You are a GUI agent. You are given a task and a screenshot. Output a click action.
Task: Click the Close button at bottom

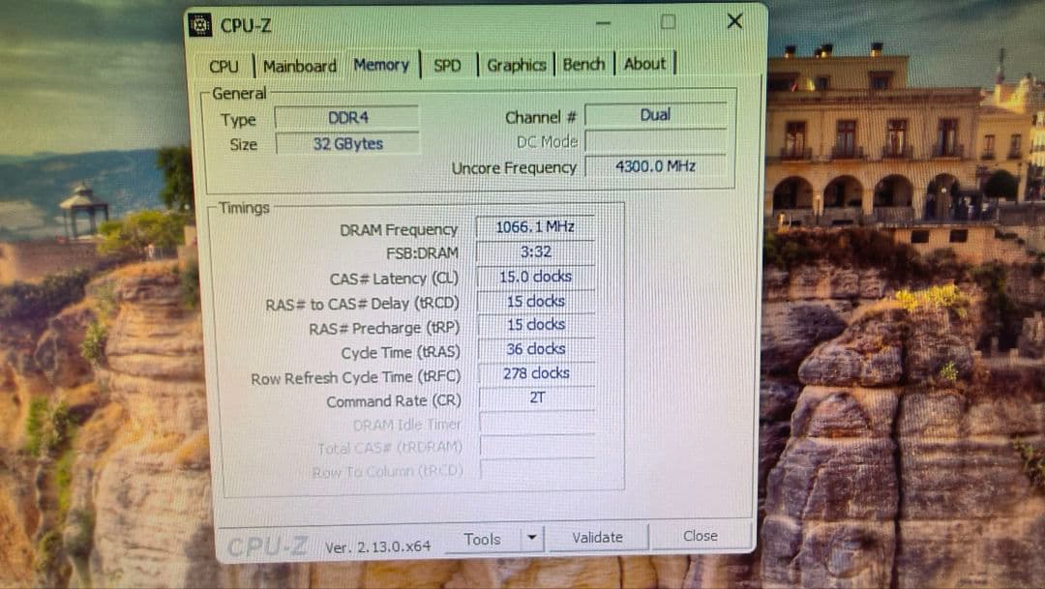[x=702, y=535]
